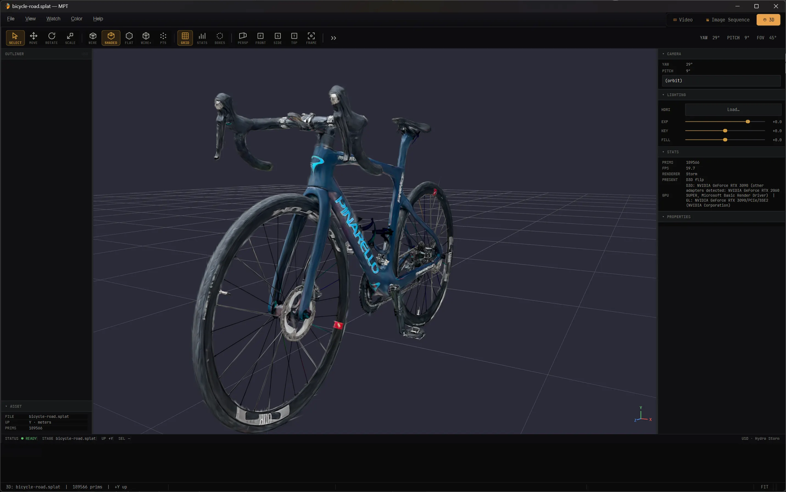Open the File menu
The width and height of the screenshot is (786, 492).
(x=11, y=19)
